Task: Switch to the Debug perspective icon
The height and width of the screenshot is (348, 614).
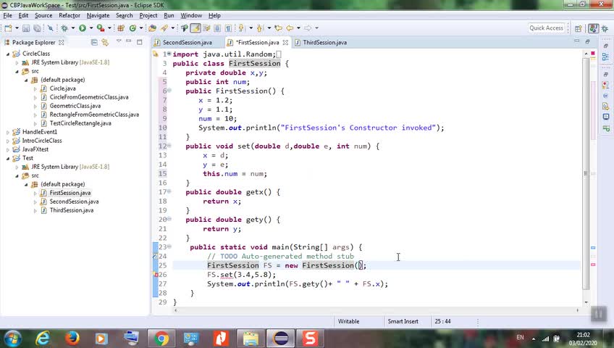Action: [605, 28]
